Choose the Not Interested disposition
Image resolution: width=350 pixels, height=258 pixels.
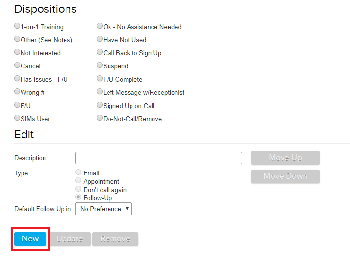(18, 53)
